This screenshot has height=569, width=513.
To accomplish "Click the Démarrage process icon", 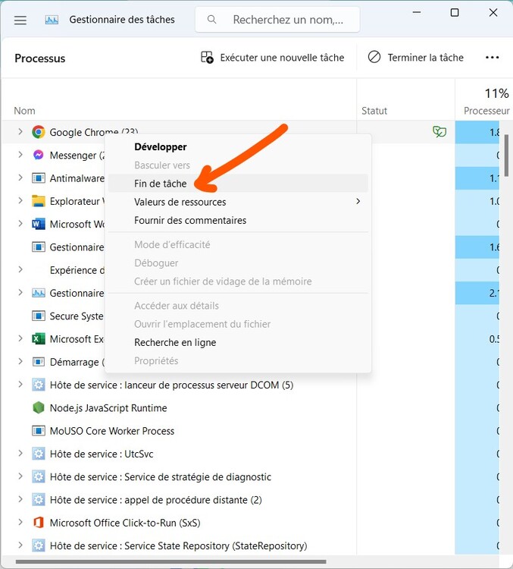I will 39,362.
